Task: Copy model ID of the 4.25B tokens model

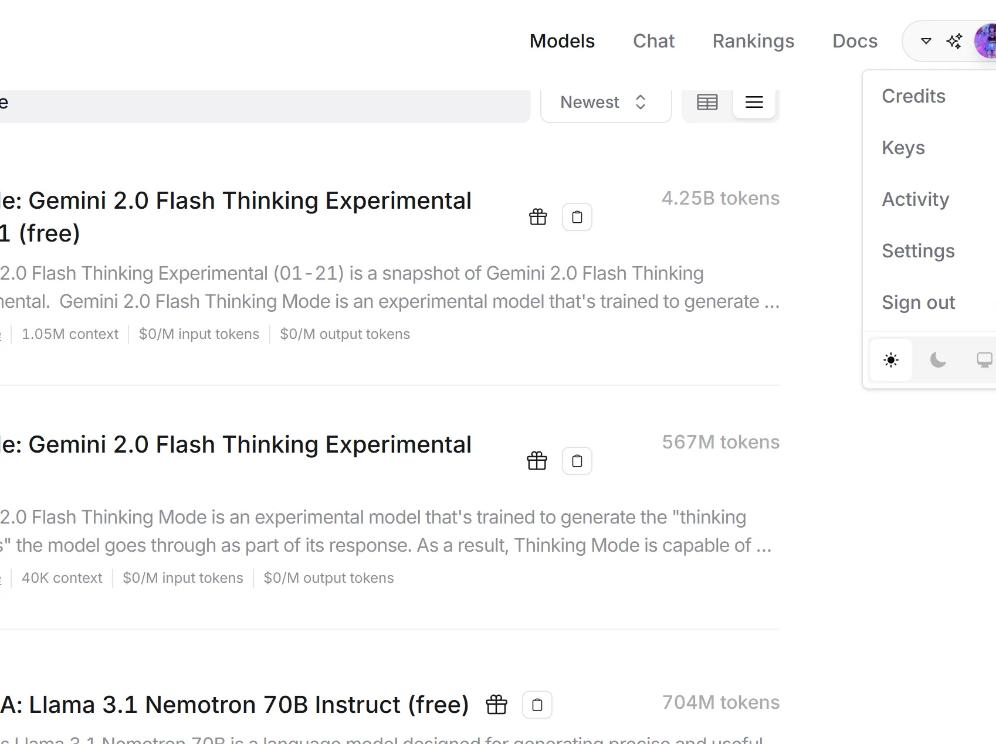Action: [x=577, y=217]
